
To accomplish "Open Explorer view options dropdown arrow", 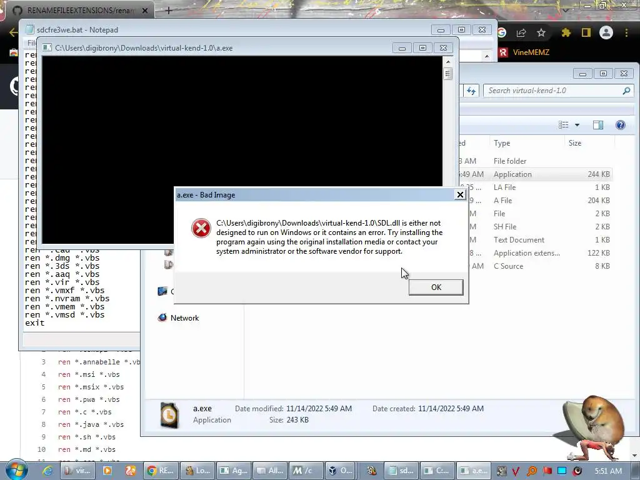I will click(x=577, y=125).
